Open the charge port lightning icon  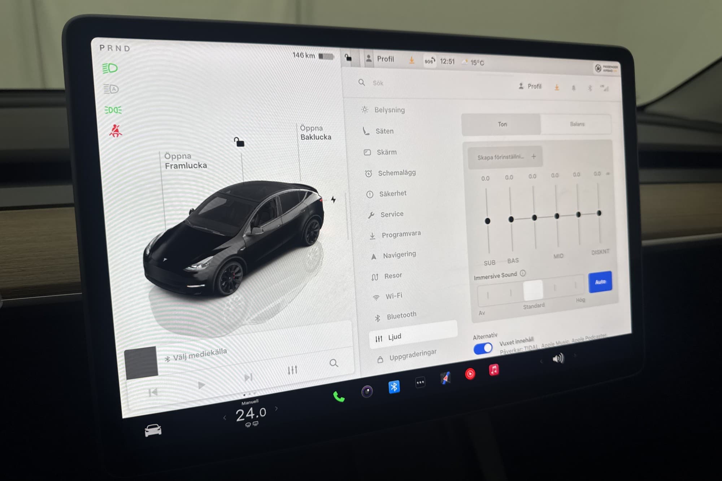[x=333, y=199]
